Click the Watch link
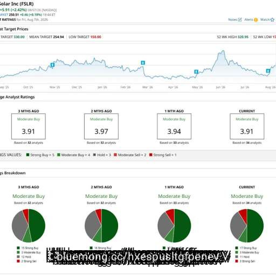 [x=265, y=19]
